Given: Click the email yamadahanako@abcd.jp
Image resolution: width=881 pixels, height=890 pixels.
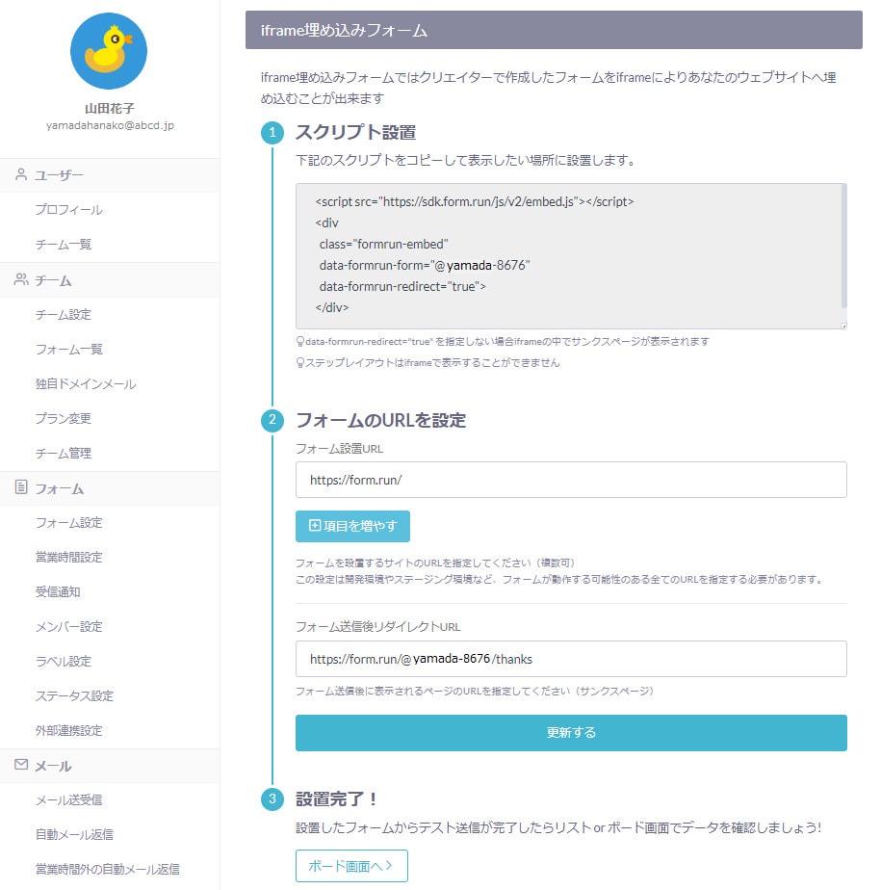Looking at the screenshot, I should tap(110, 125).
